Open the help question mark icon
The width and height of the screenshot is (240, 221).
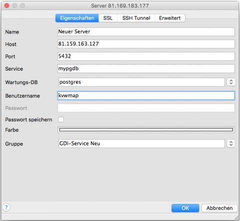click(x=6, y=207)
